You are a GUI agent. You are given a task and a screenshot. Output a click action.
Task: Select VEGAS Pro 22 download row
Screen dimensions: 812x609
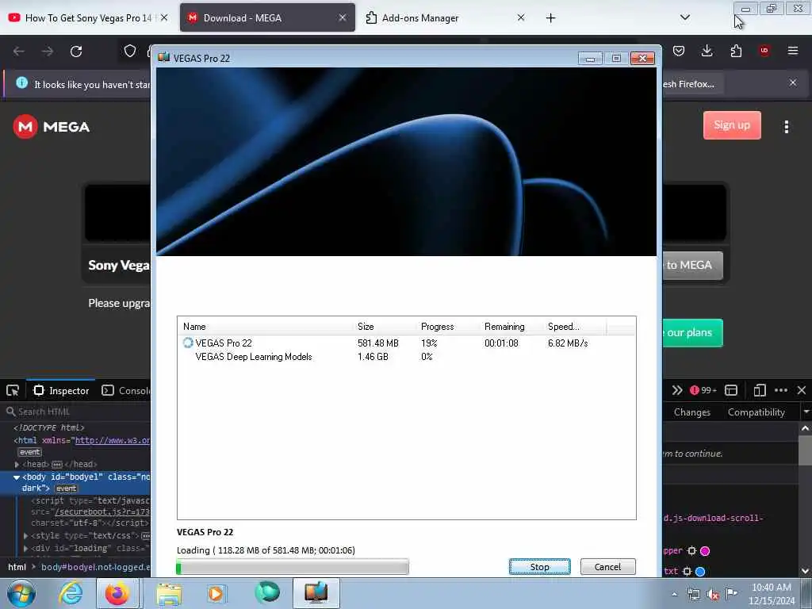[407, 343]
